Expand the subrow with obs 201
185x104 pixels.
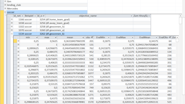[18, 41]
